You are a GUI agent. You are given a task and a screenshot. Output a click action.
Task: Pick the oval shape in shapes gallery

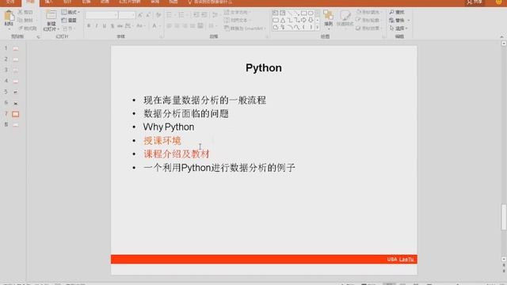(311, 13)
